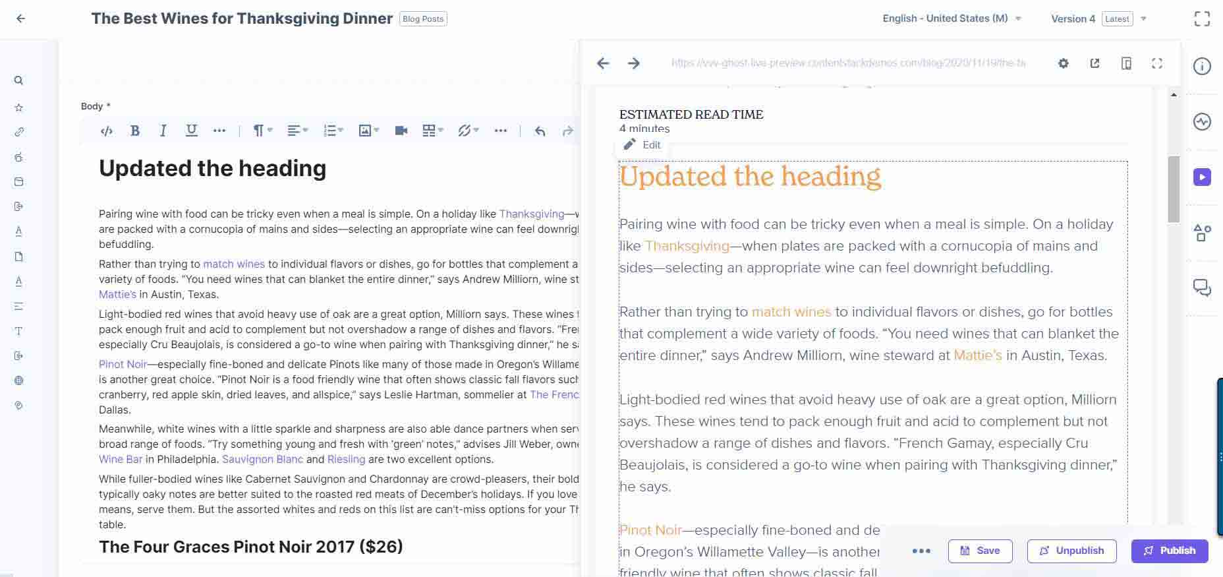This screenshot has width=1223, height=577.
Task: Open insert image dropdown
Action: [368, 131]
